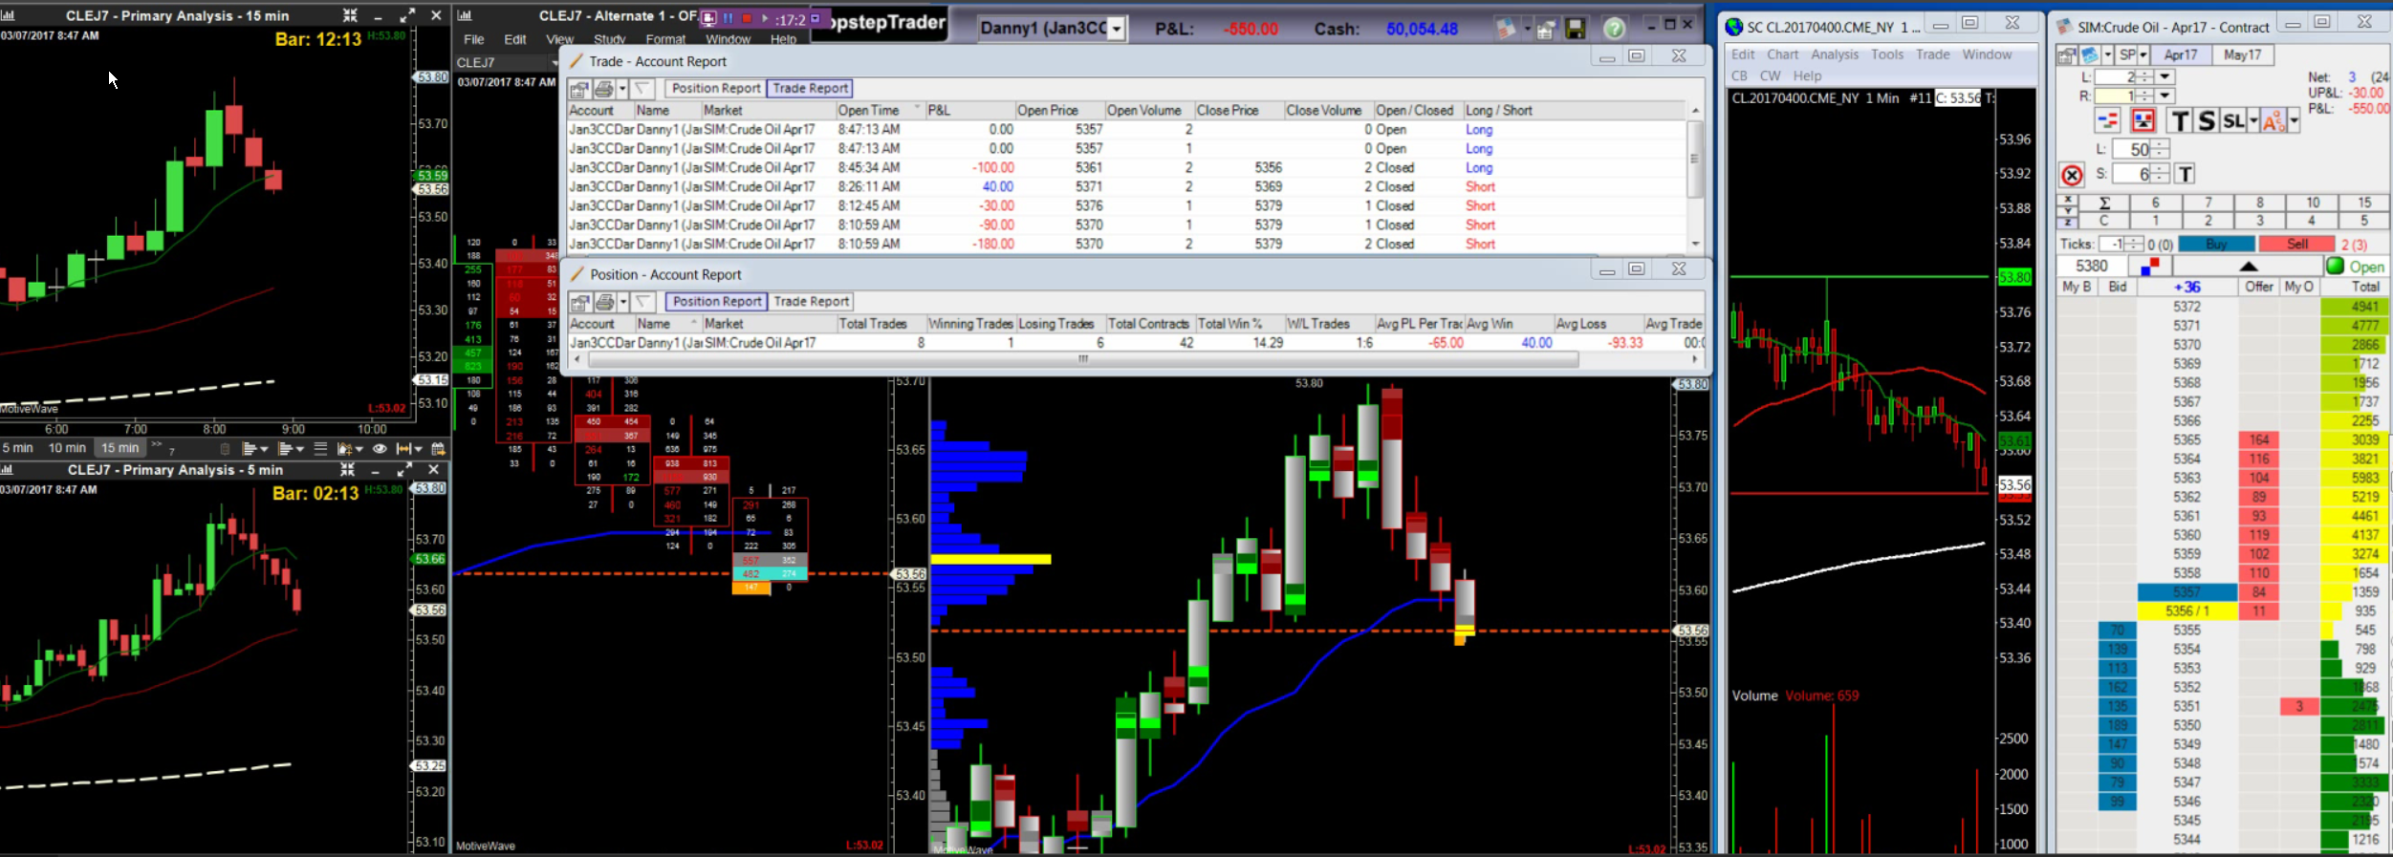Toggle the Y row selector in contract quantity grid

[x=2068, y=210]
